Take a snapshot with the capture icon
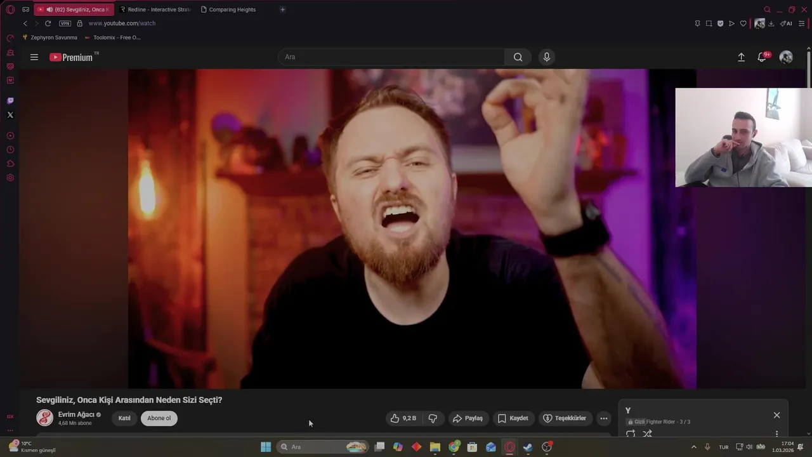Viewport: 812px width, 457px height. coord(709,23)
